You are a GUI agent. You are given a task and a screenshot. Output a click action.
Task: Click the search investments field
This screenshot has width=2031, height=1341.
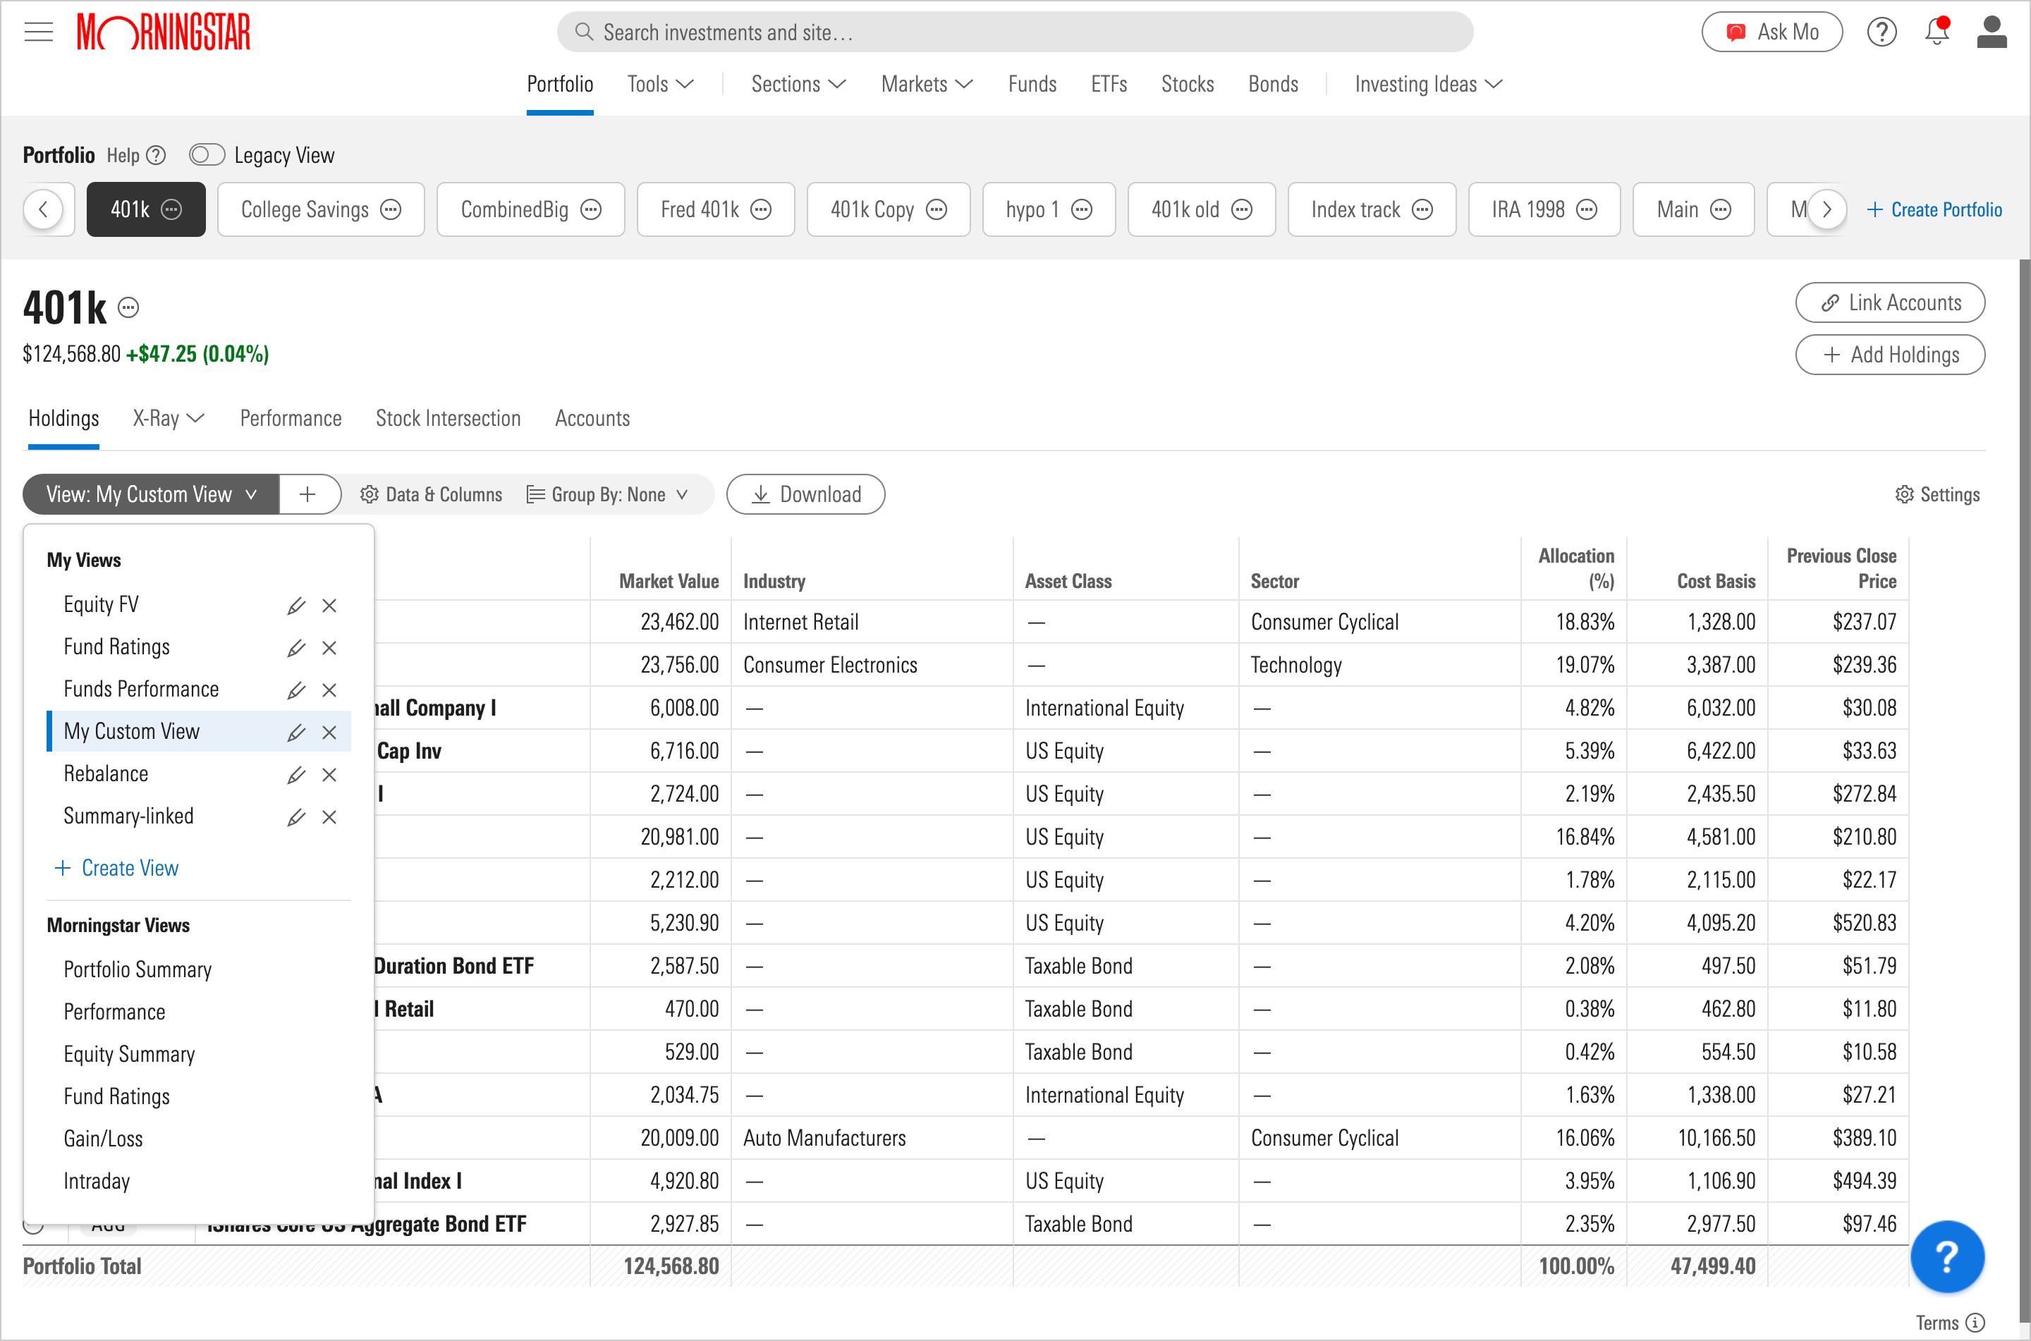tap(1015, 32)
